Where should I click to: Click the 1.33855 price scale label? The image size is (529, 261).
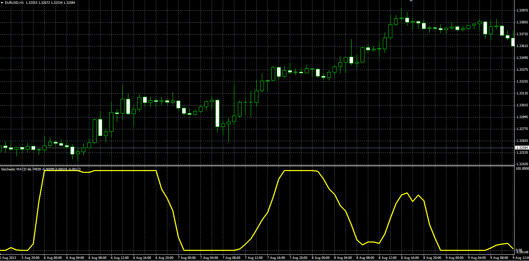[522, 22]
